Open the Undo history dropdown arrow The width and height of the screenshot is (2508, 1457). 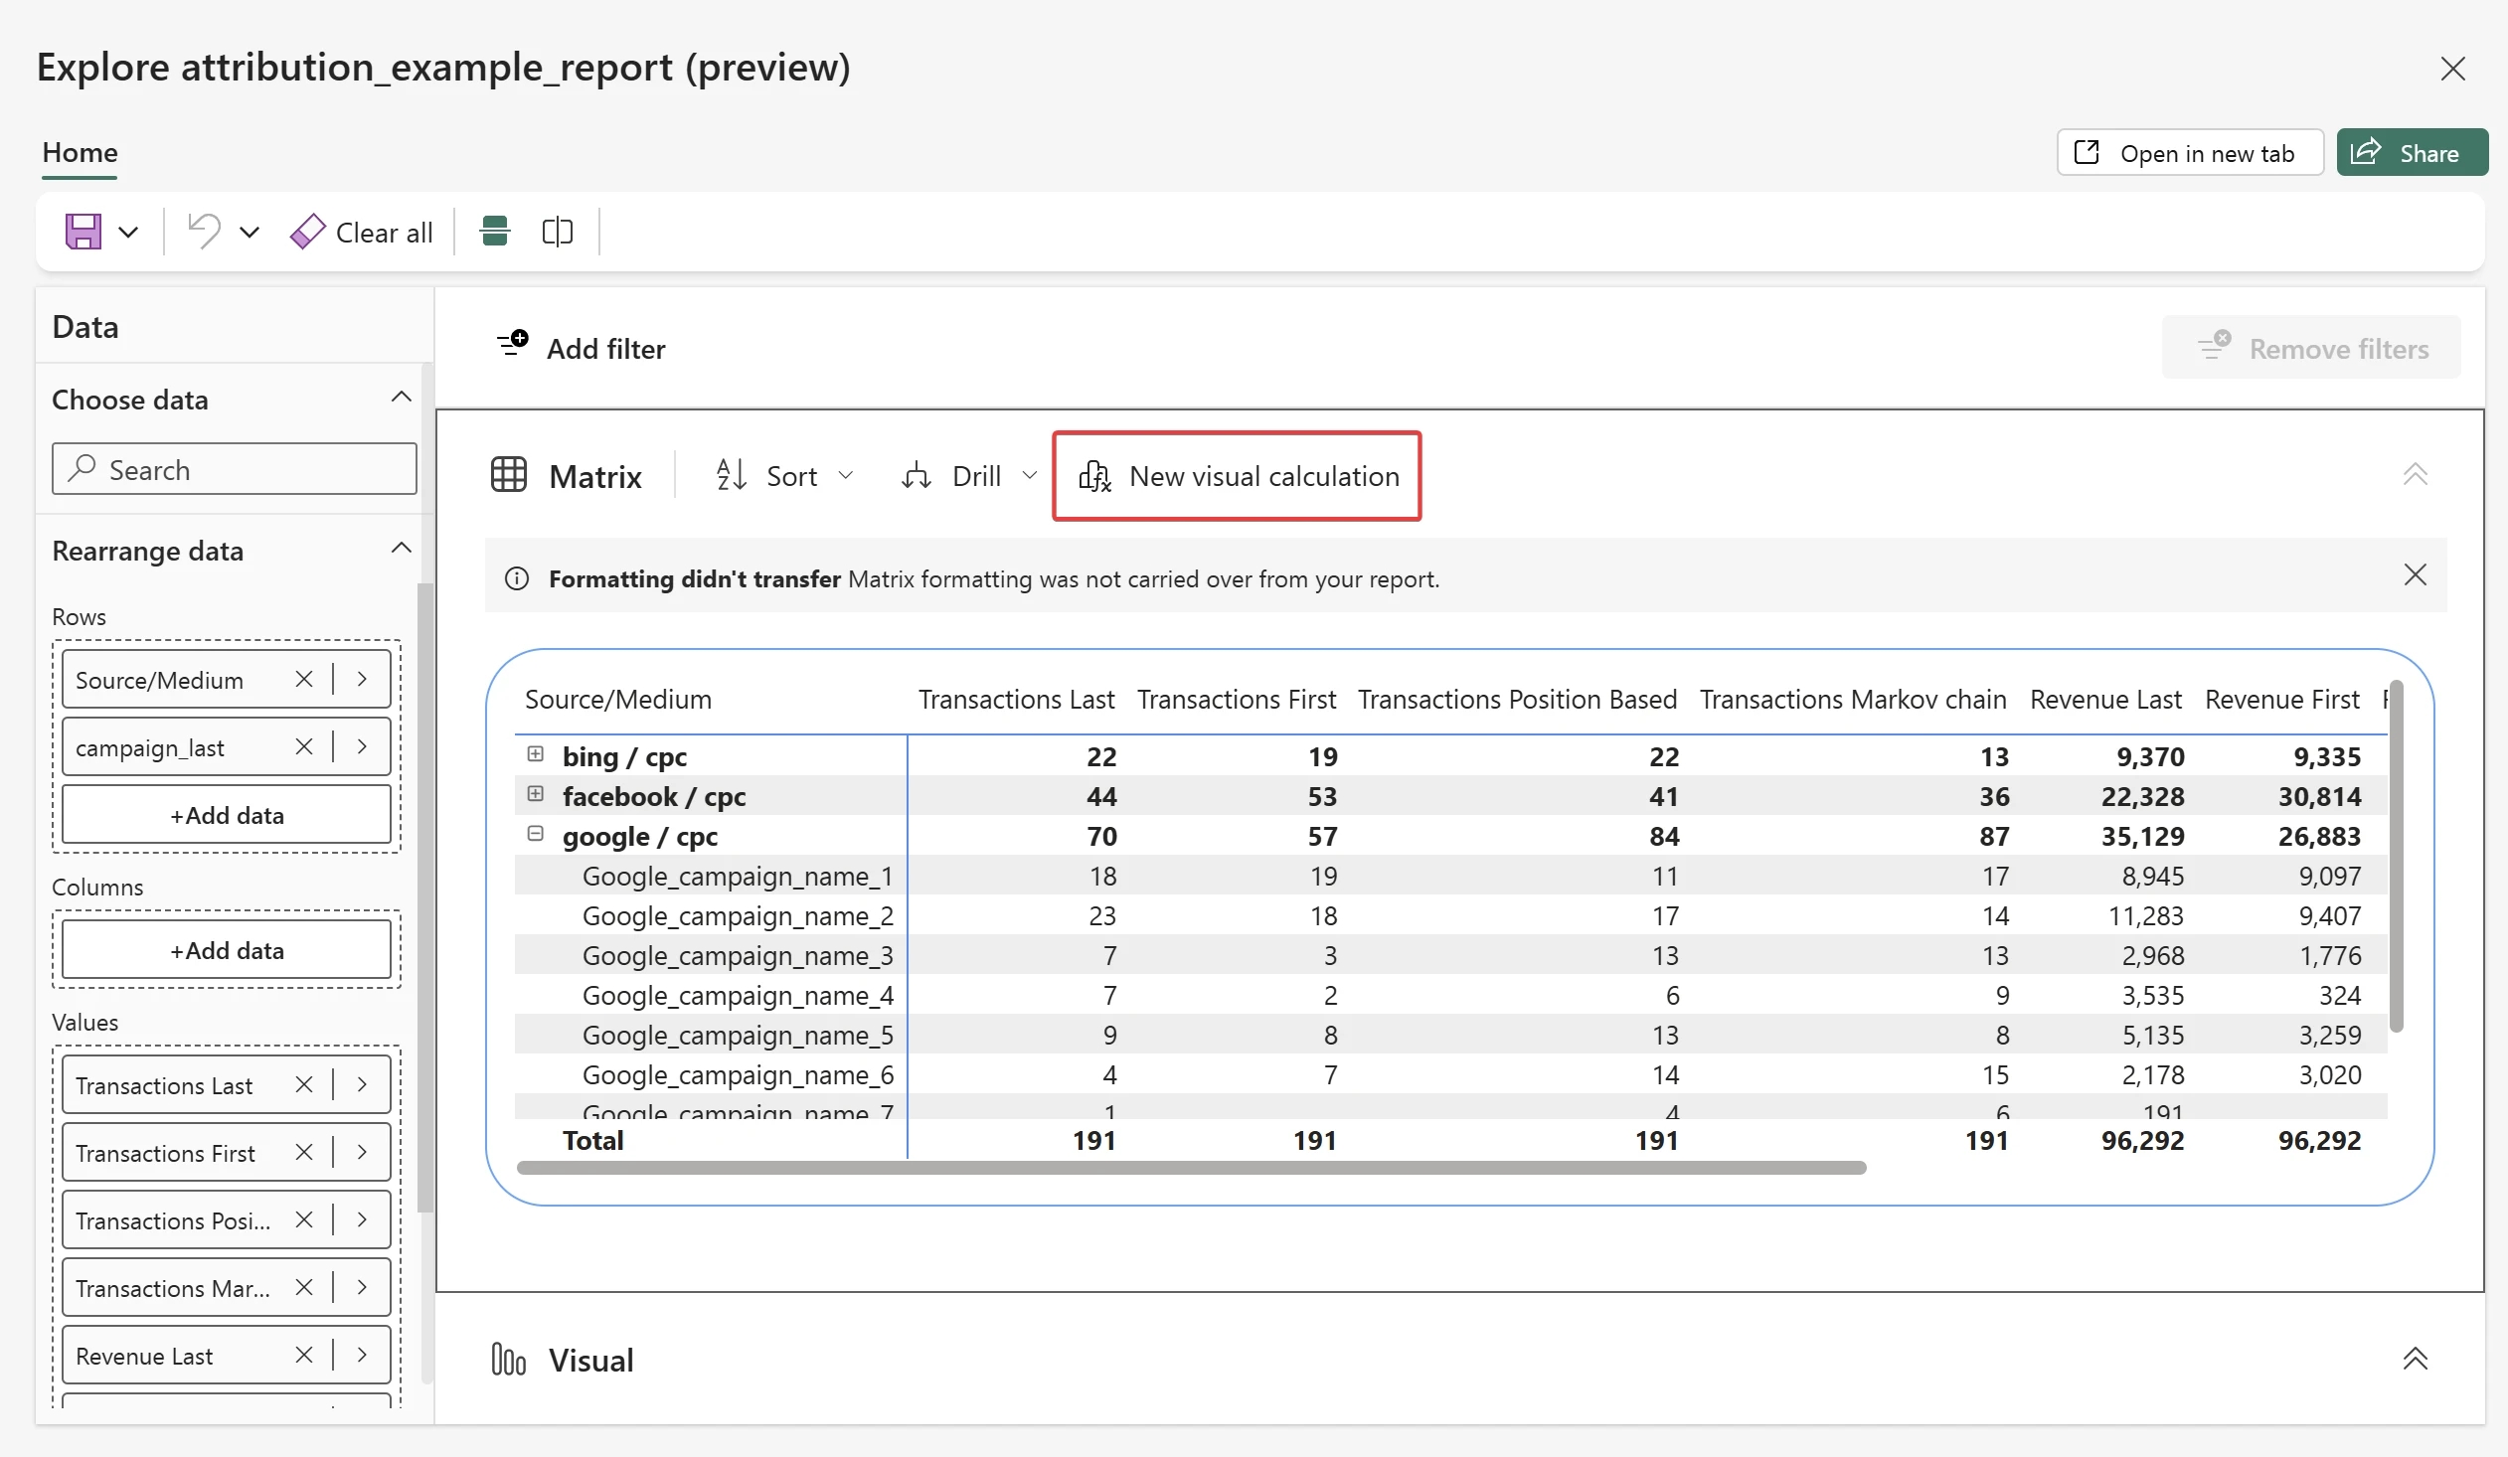point(250,232)
